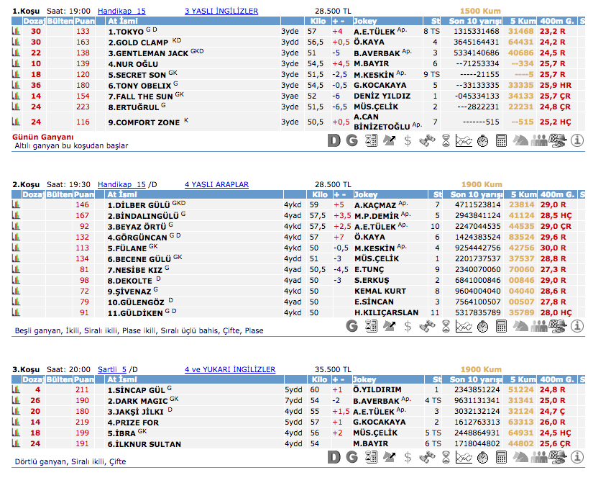The width and height of the screenshot is (611, 488).
Task: Click the horse heads icon in race 3
Action: (x=520, y=457)
